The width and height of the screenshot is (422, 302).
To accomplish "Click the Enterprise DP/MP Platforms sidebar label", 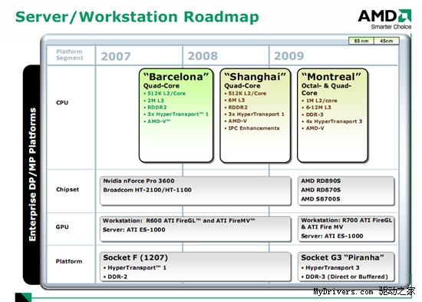I will [x=32, y=174].
